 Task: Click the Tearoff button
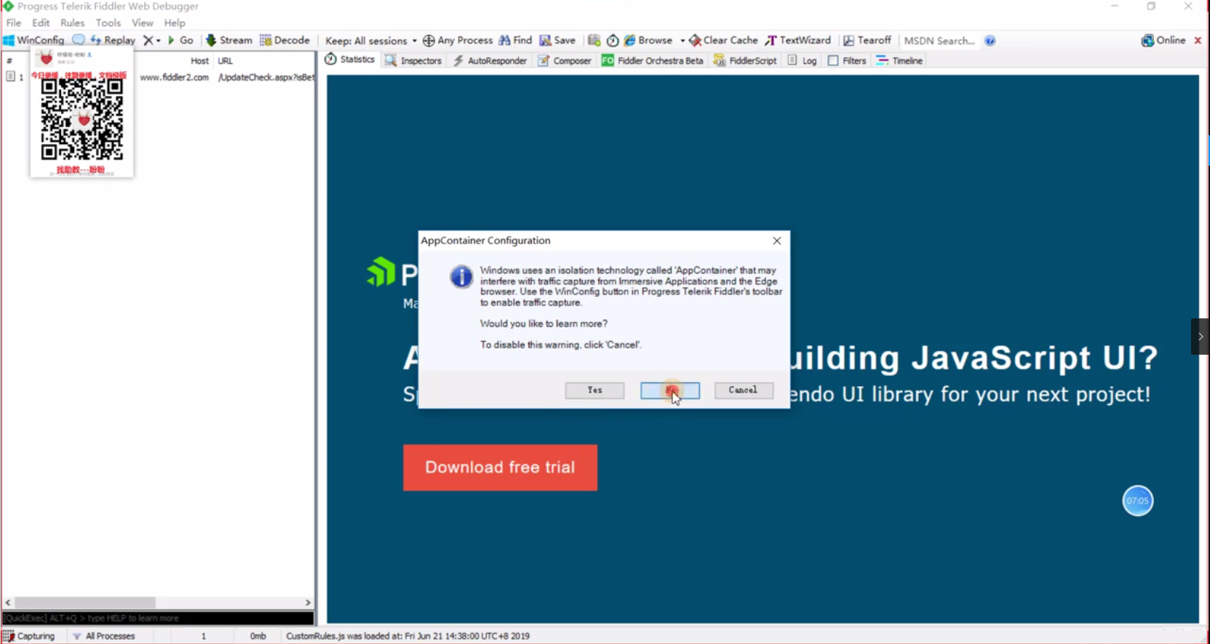867,40
